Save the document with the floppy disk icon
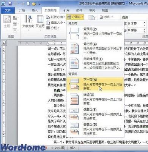Viewport: 148px width, 152px height. 10,3
